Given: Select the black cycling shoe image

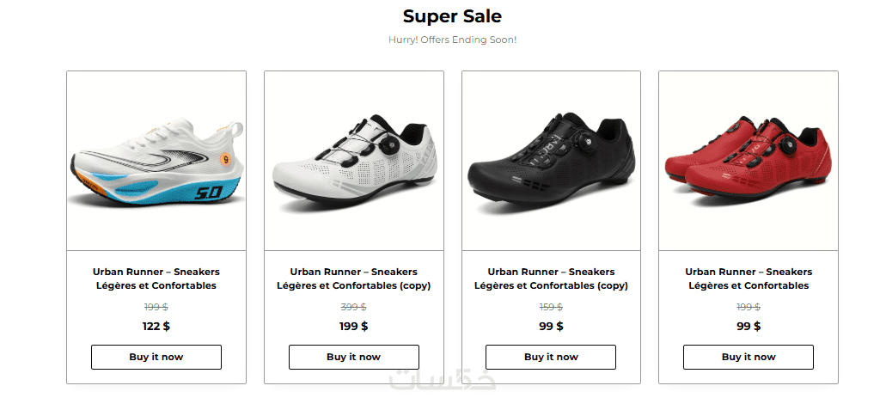Looking at the screenshot, I should (x=551, y=162).
